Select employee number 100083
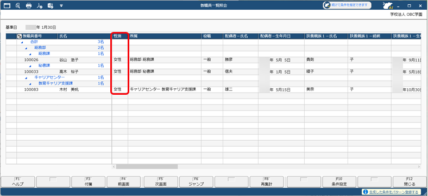 click(31, 89)
